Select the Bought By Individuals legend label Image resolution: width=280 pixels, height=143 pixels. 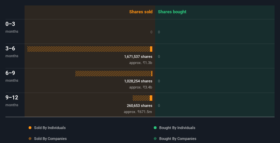[177, 128]
